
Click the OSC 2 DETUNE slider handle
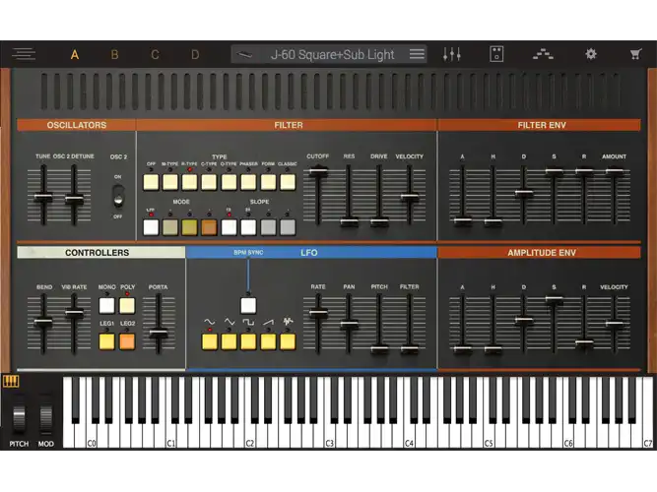(x=74, y=200)
